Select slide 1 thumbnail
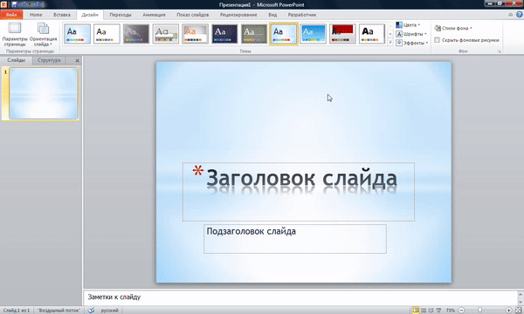Viewport: 524px width, 314px height. pyautogui.click(x=44, y=93)
